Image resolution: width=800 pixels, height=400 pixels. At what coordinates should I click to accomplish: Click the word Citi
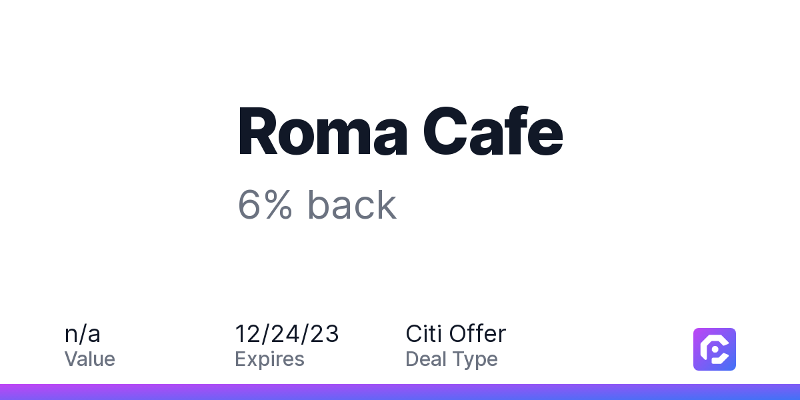[424, 333]
